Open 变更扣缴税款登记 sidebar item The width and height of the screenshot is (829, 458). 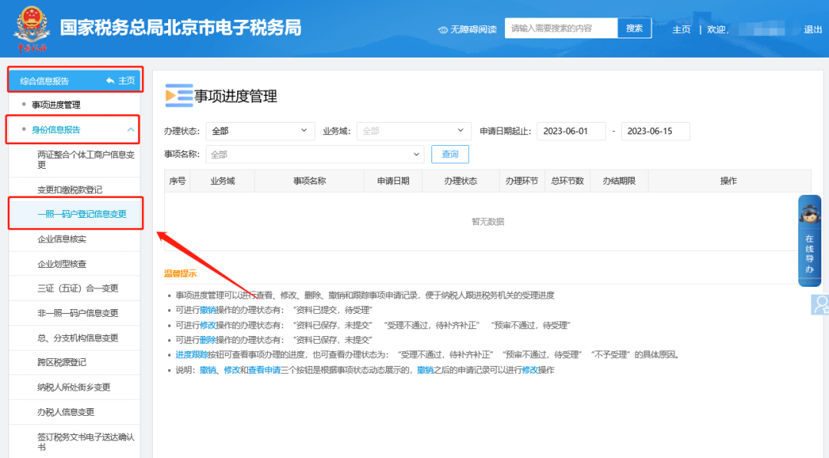click(70, 189)
